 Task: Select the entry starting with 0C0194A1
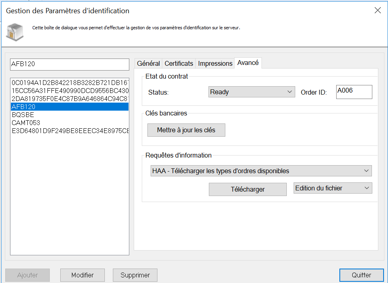point(69,83)
